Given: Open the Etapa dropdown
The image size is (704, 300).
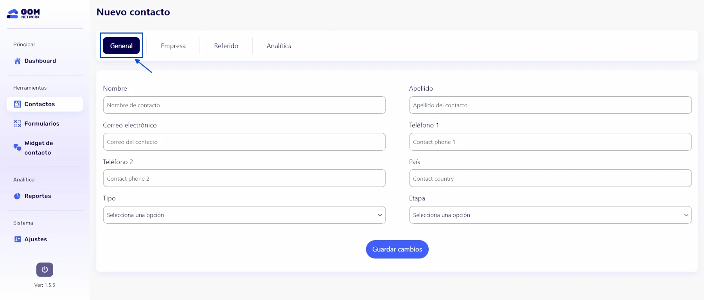Looking at the screenshot, I should tap(550, 215).
